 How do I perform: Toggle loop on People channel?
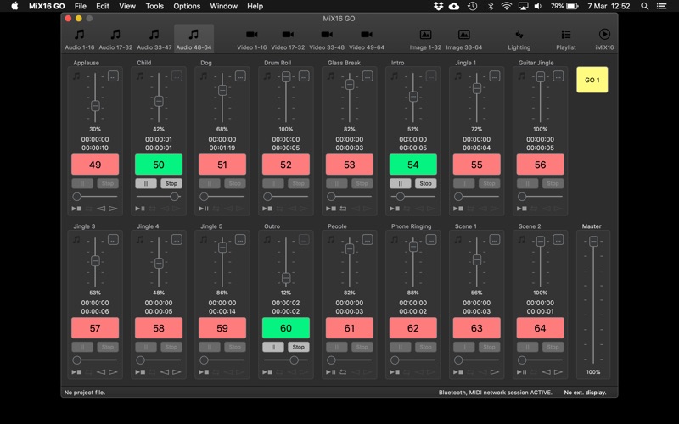click(x=343, y=372)
